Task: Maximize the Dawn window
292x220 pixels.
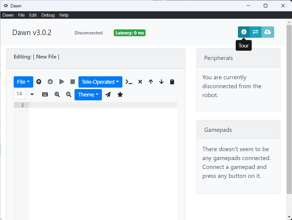Action: (266, 6)
